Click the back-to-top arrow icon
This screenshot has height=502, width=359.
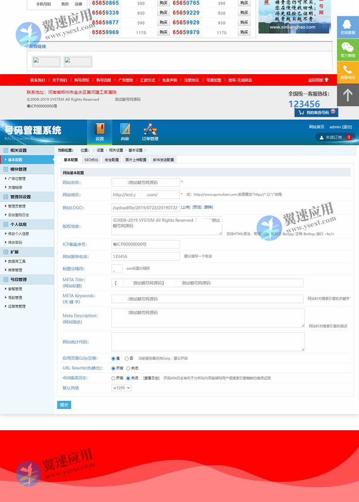coord(348,95)
